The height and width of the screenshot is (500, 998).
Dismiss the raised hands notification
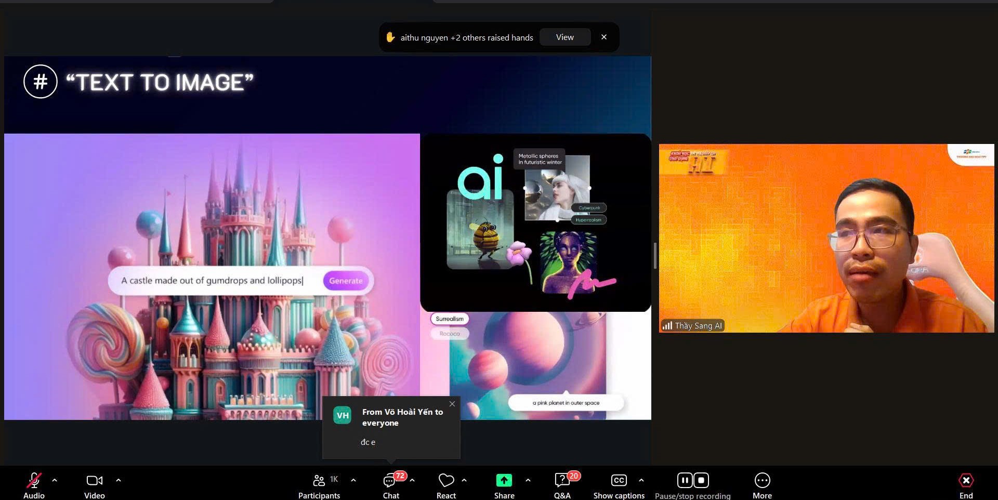604,37
